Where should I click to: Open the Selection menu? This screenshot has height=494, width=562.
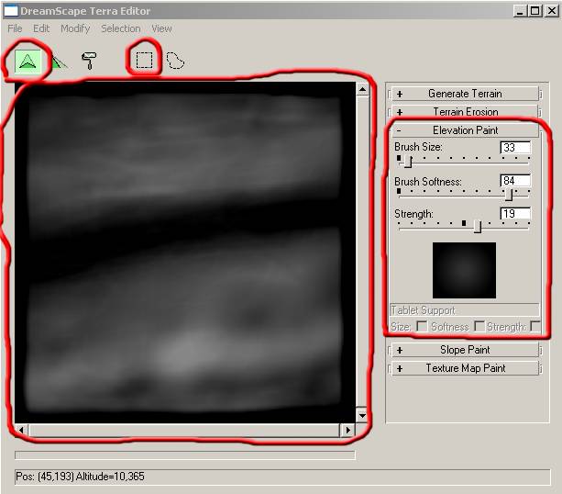[121, 28]
